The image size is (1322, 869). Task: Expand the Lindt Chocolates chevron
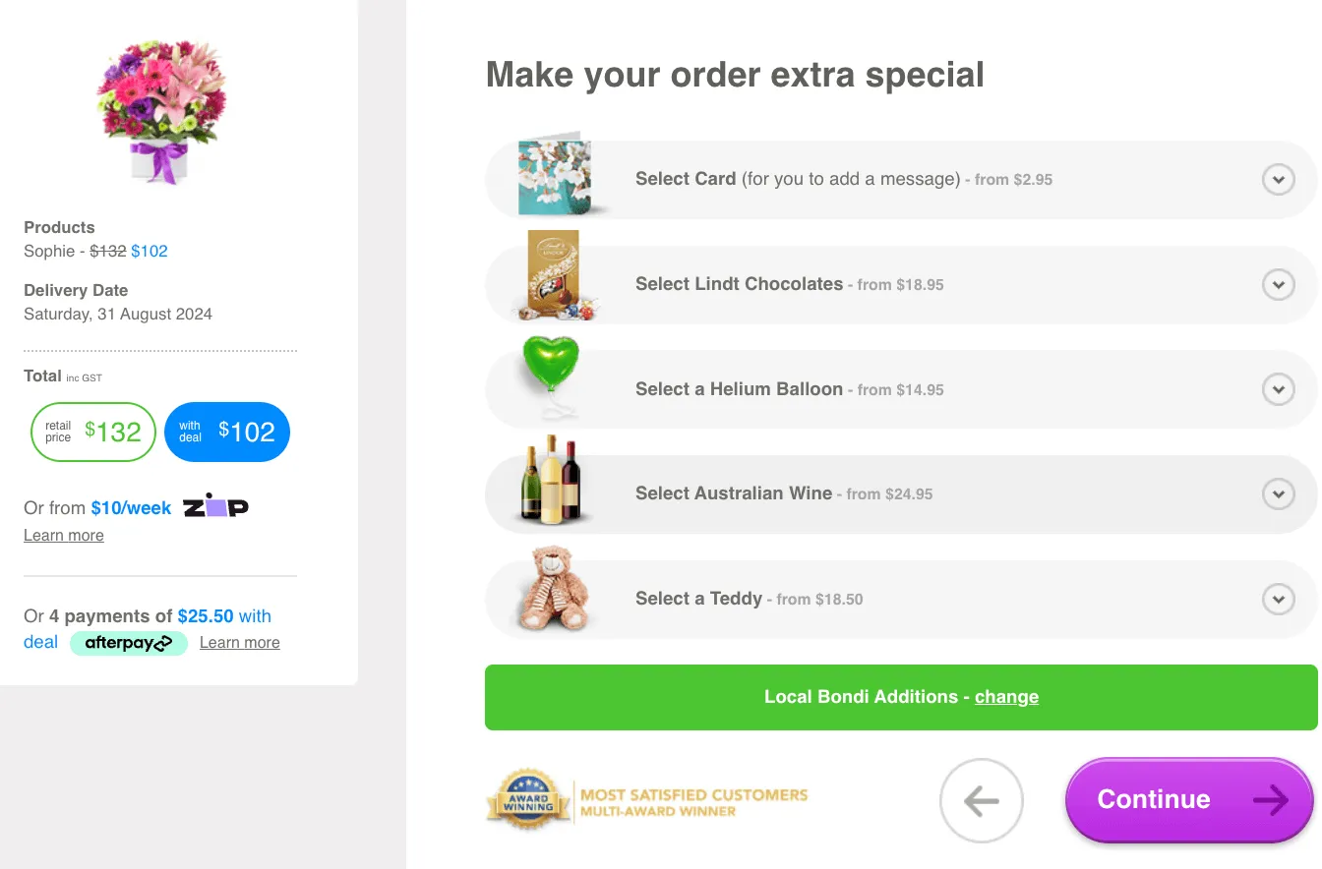click(x=1278, y=285)
